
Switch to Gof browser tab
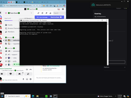(x=34, y=2)
